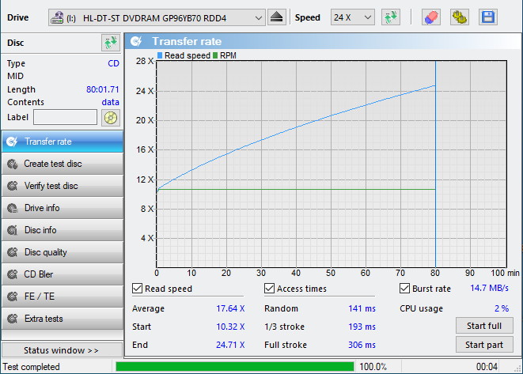Click the green progress bar at 100.0%

pyautogui.click(x=235, y=367)
